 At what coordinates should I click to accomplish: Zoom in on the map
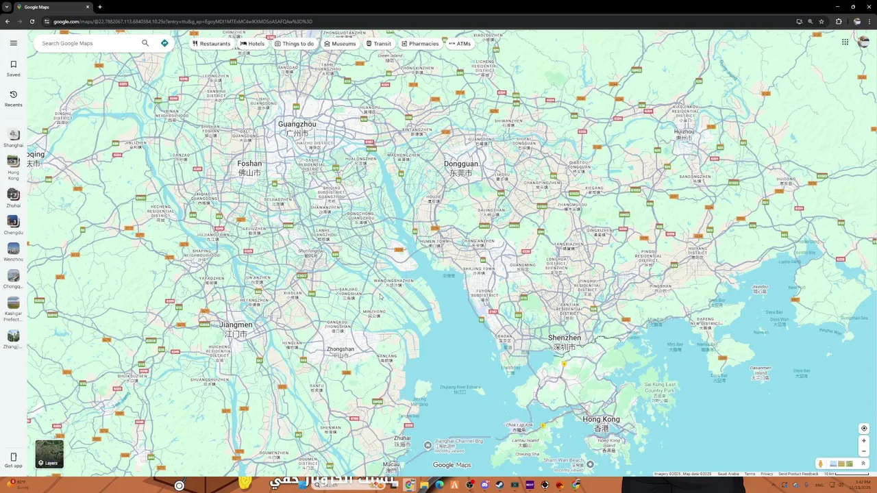864,441
